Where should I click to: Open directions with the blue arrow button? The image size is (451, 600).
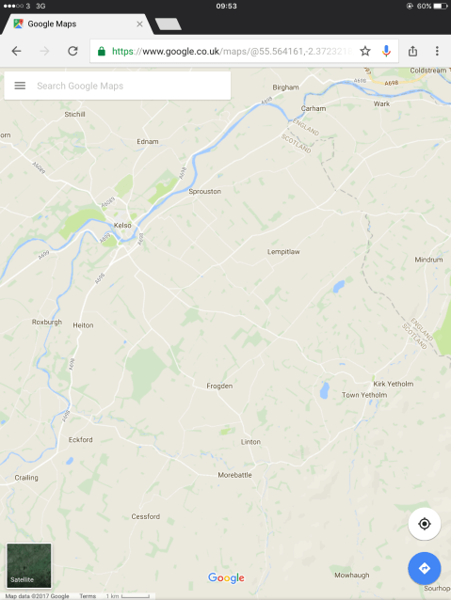click(x=425, y=568)
